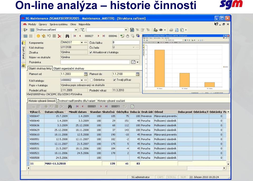Click the refresh icon in history toolbar

click(x=132, y=106)
